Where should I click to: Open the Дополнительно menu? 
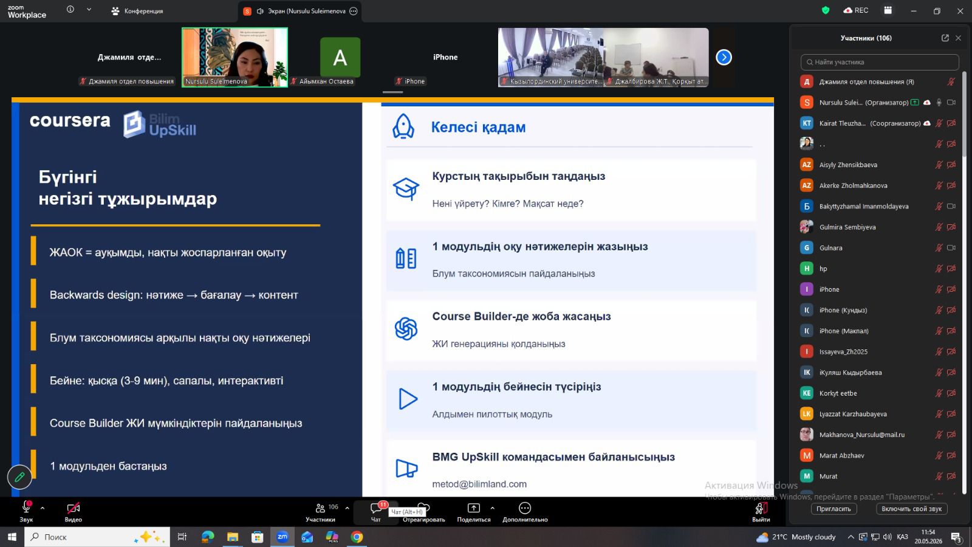click(525, 511)
